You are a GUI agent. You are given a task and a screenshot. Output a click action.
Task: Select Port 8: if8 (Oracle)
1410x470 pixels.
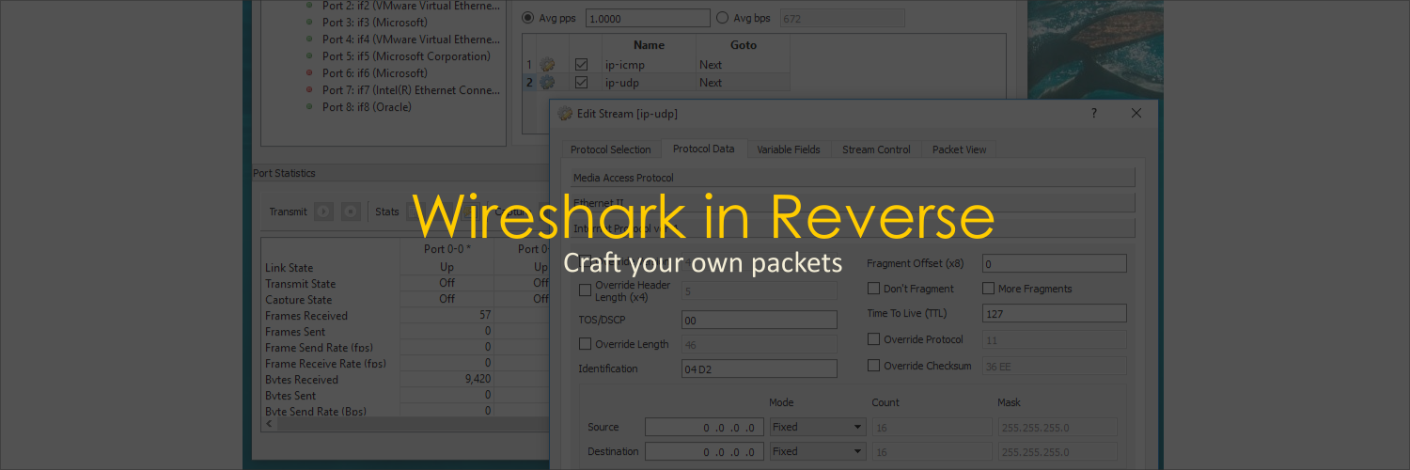(367, 107)
